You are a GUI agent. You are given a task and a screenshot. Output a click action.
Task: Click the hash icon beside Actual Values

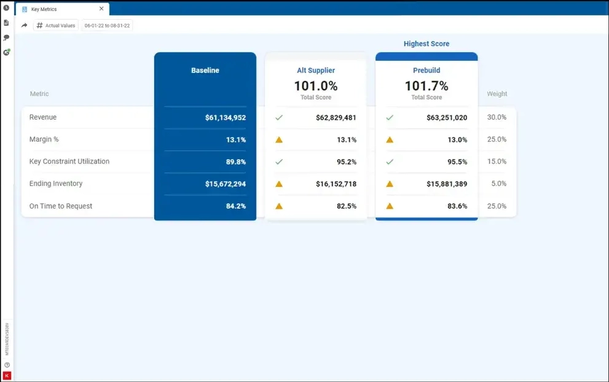(39, 25)
